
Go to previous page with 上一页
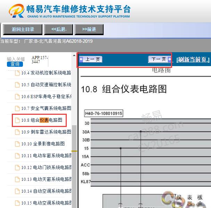pos(91,59)
